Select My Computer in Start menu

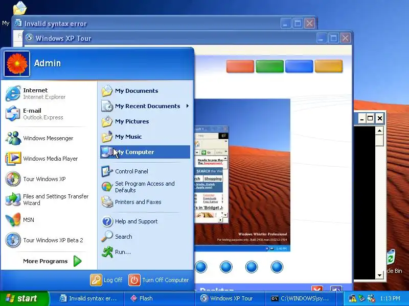[x=145, y=152]
